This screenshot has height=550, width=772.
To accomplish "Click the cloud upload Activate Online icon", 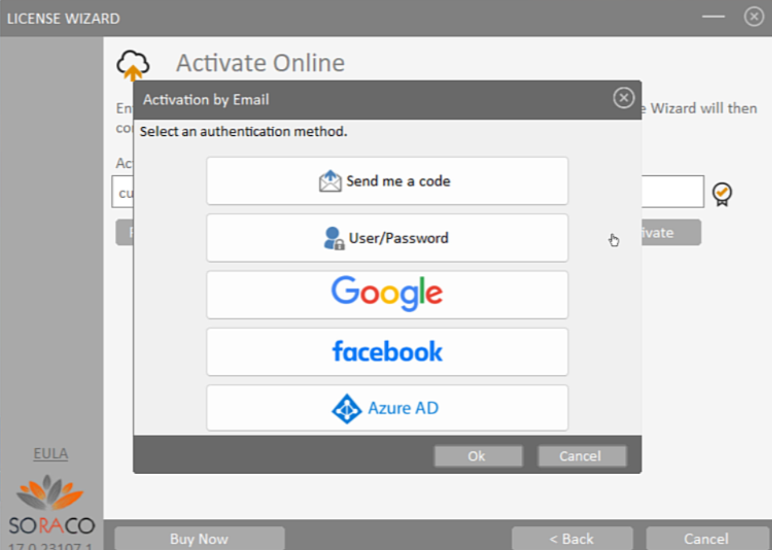I will click(x=132, y=62).
